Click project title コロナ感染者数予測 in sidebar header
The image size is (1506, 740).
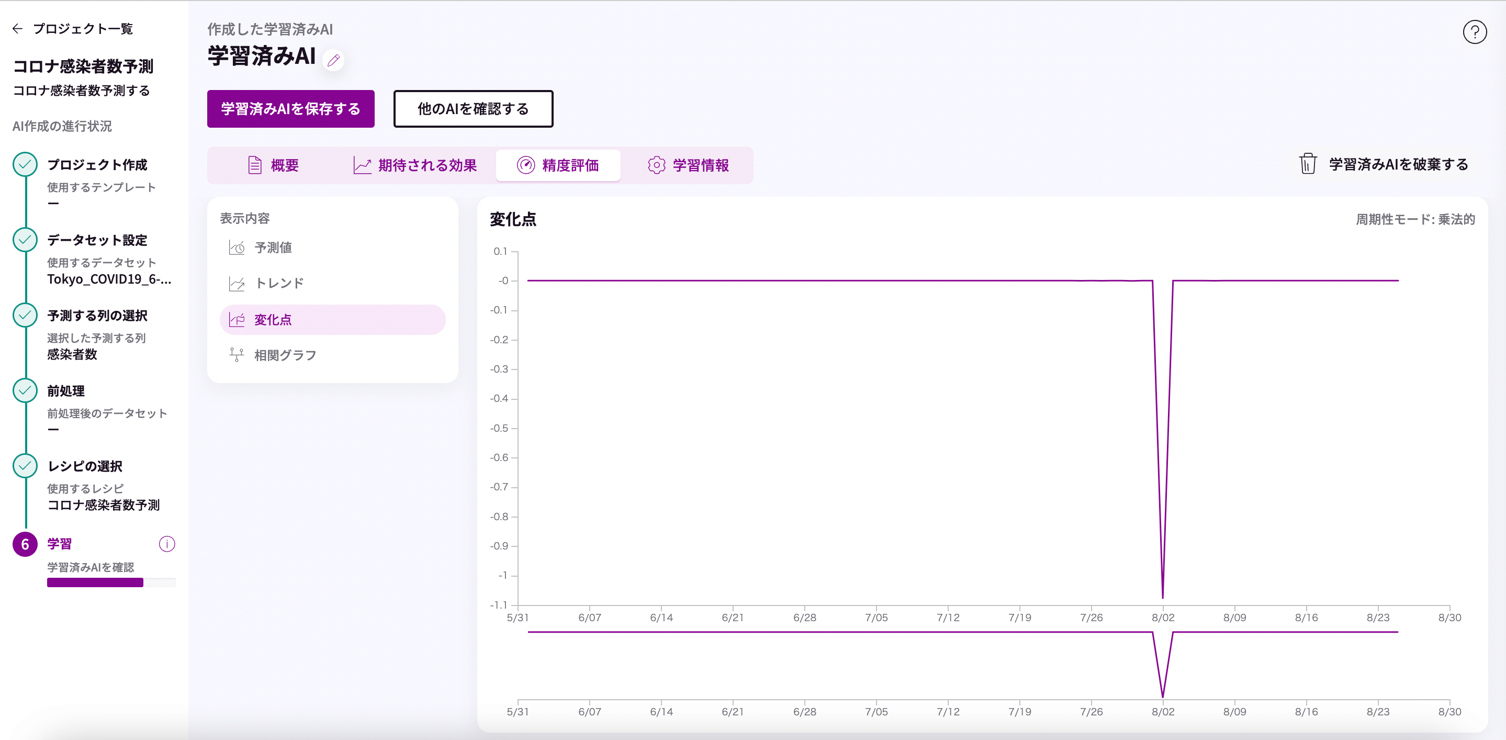[83, 66]
